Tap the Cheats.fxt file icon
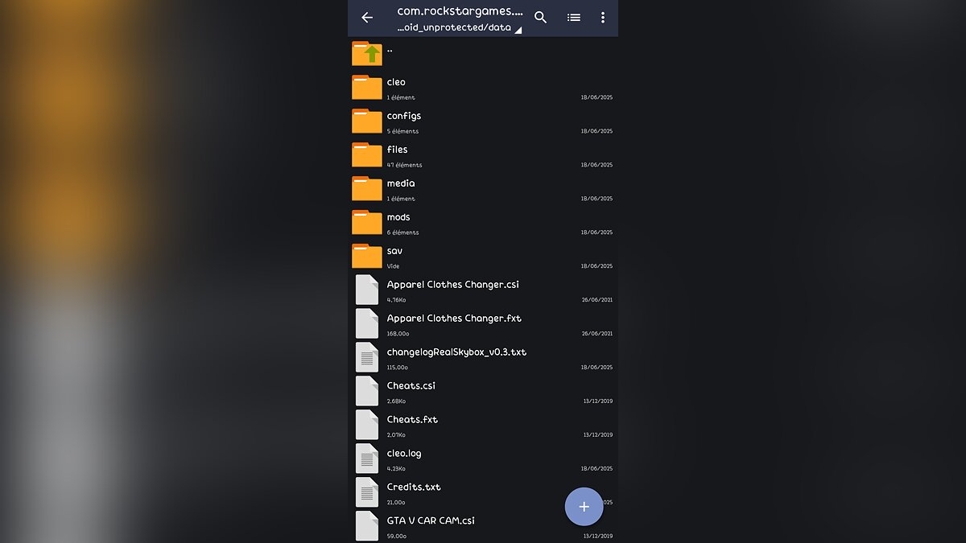Viewport: 966px width, 543px height. (x=367, y=425)
